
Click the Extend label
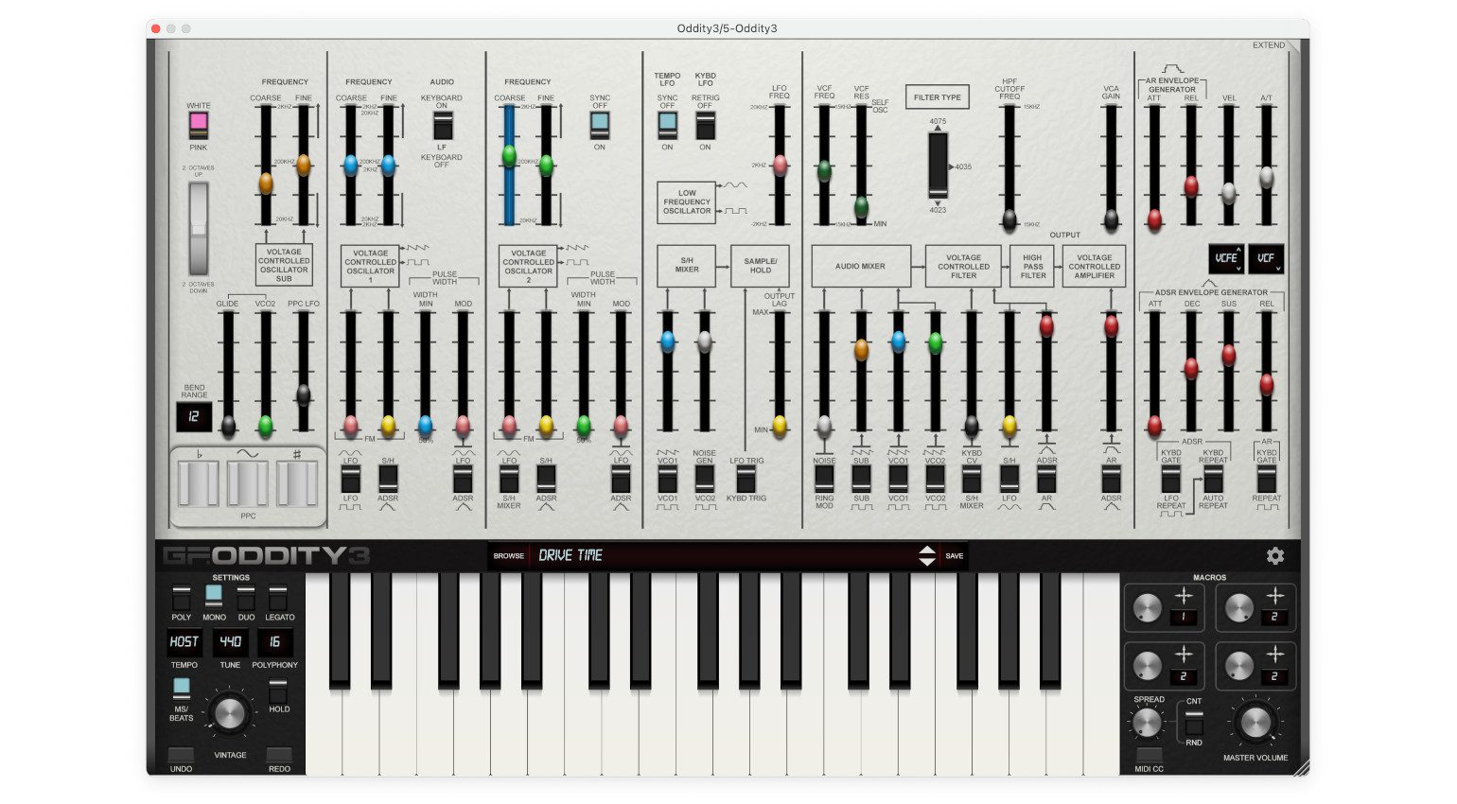click(x=1269, y=45)
